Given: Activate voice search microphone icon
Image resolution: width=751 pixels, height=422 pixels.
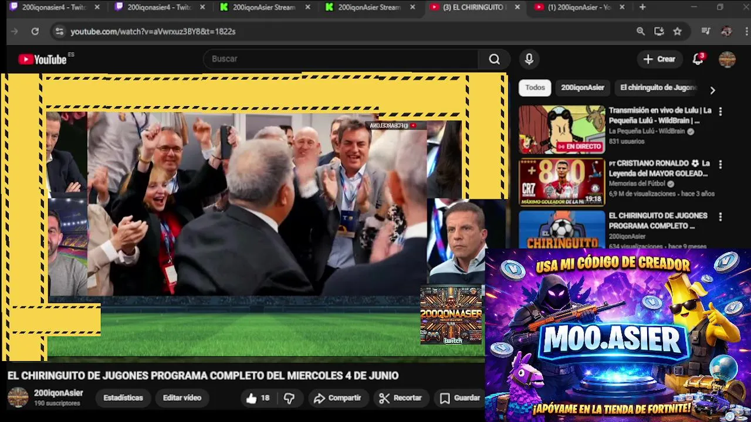Looking at the screenshot, I should tap(529, 59).
